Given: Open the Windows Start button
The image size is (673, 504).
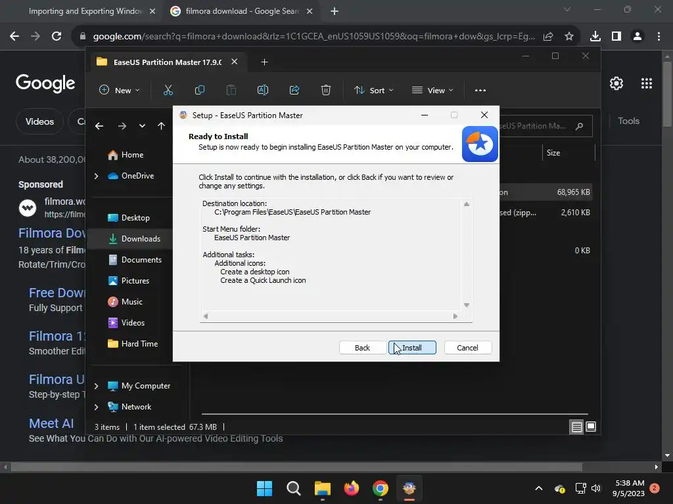Looking at the screenshot, I should [264, 488].
